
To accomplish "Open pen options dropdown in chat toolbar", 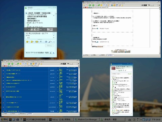I will (51, 42).
